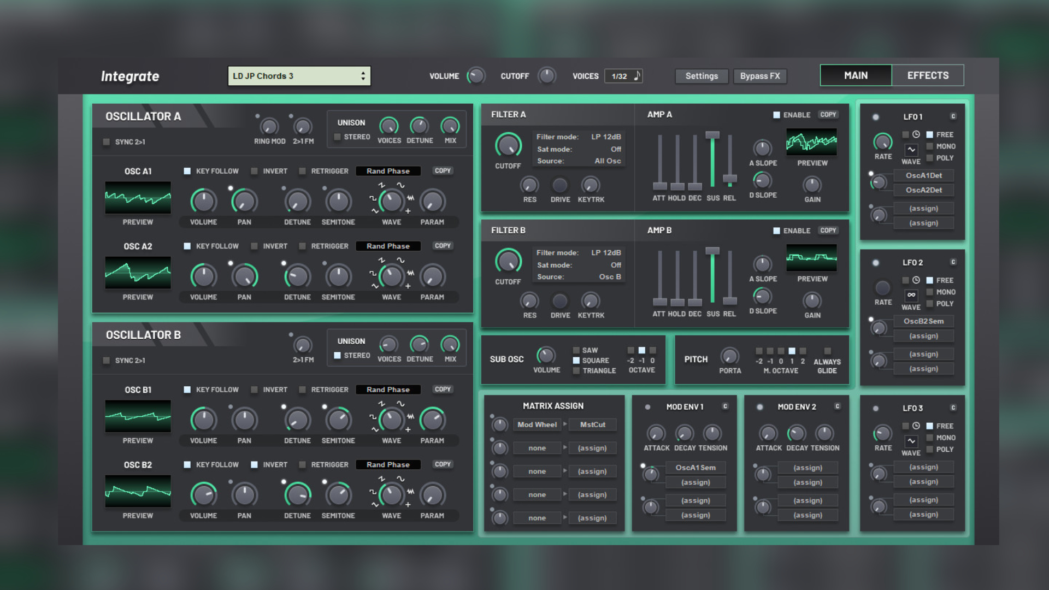Click the LFO 2 infinity wave icon
1049x590 pixels.
click(911, 295)
